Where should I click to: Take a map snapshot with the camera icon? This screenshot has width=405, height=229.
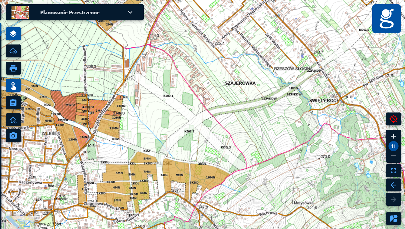point(13,135)
